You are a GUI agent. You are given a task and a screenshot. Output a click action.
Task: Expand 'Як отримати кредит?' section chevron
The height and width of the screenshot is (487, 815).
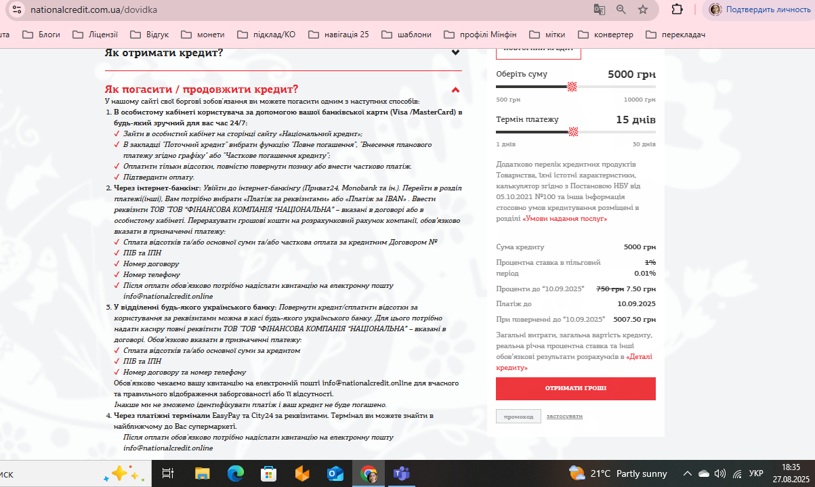coord(456,52)
